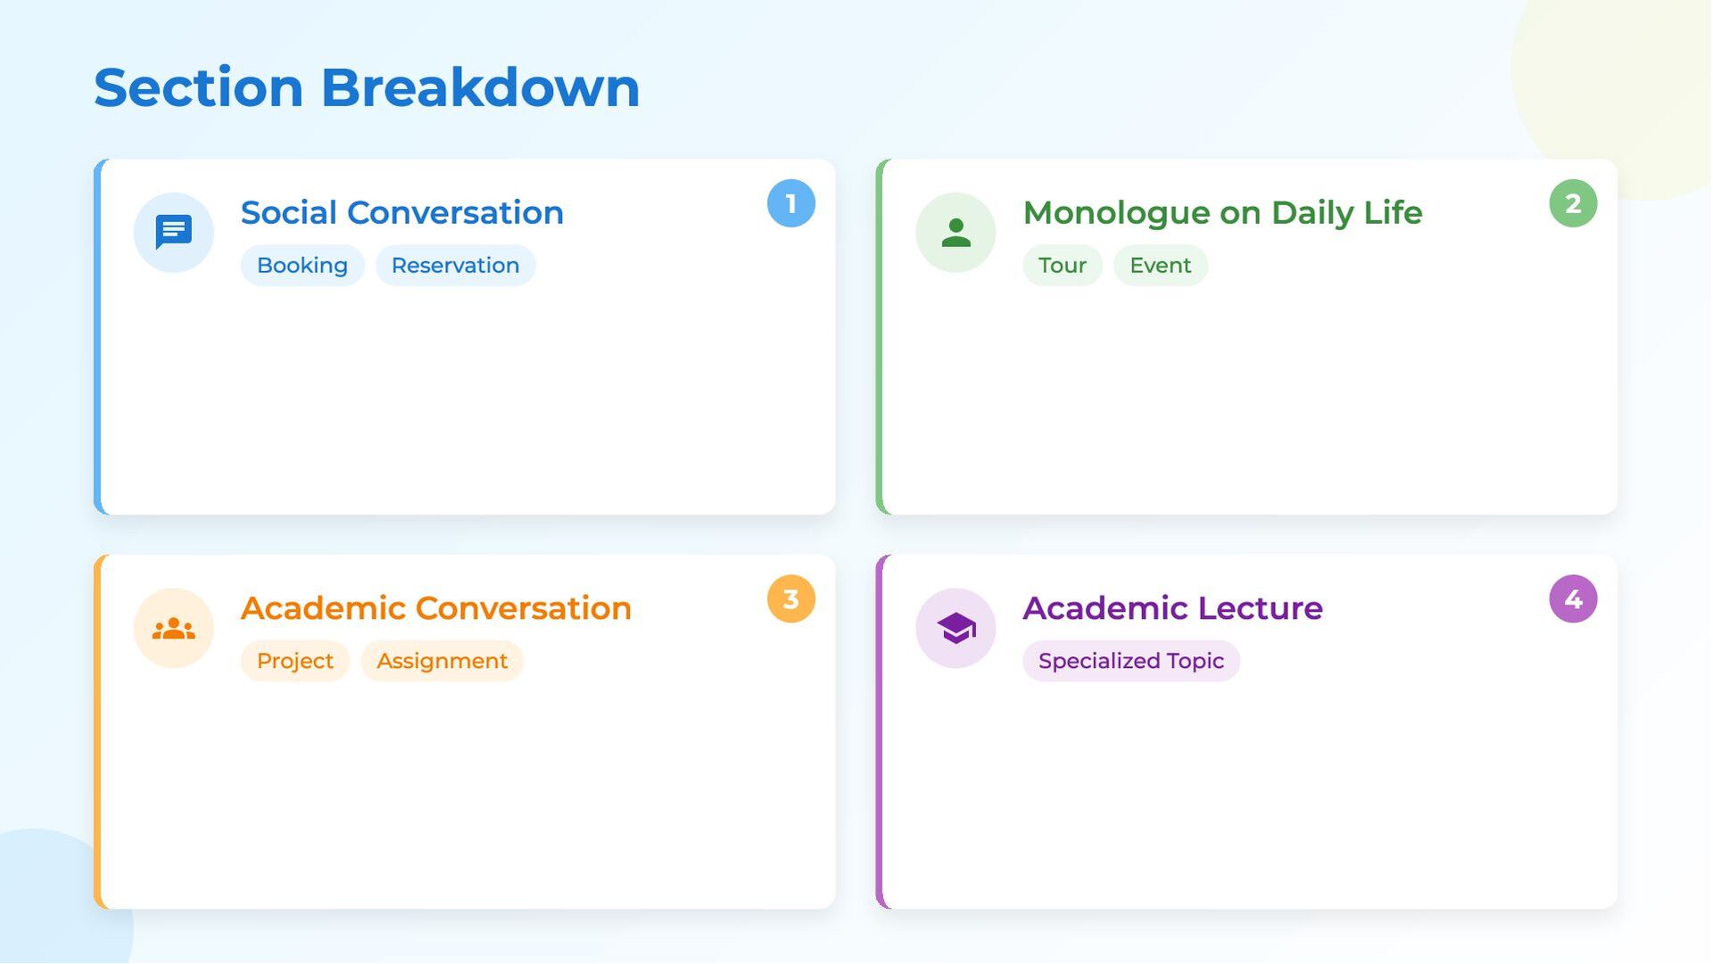Open the Academic Lecture heading

(1171, 608)
